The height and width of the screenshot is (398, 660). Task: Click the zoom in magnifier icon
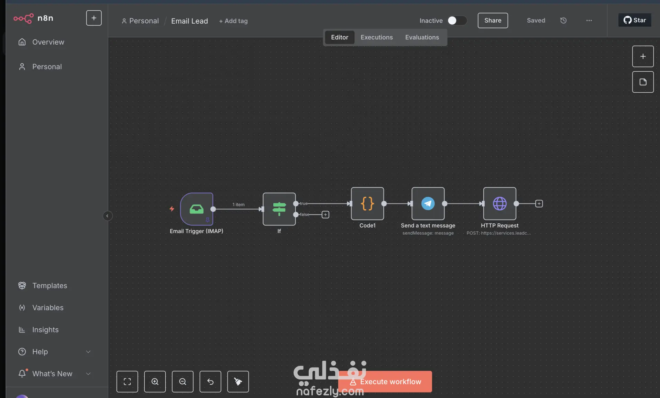pos(155,382)
